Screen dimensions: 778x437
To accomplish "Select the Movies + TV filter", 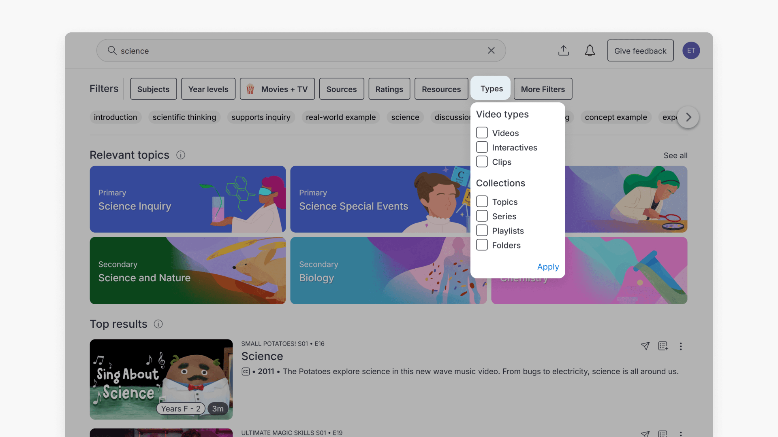I will 277,89.
